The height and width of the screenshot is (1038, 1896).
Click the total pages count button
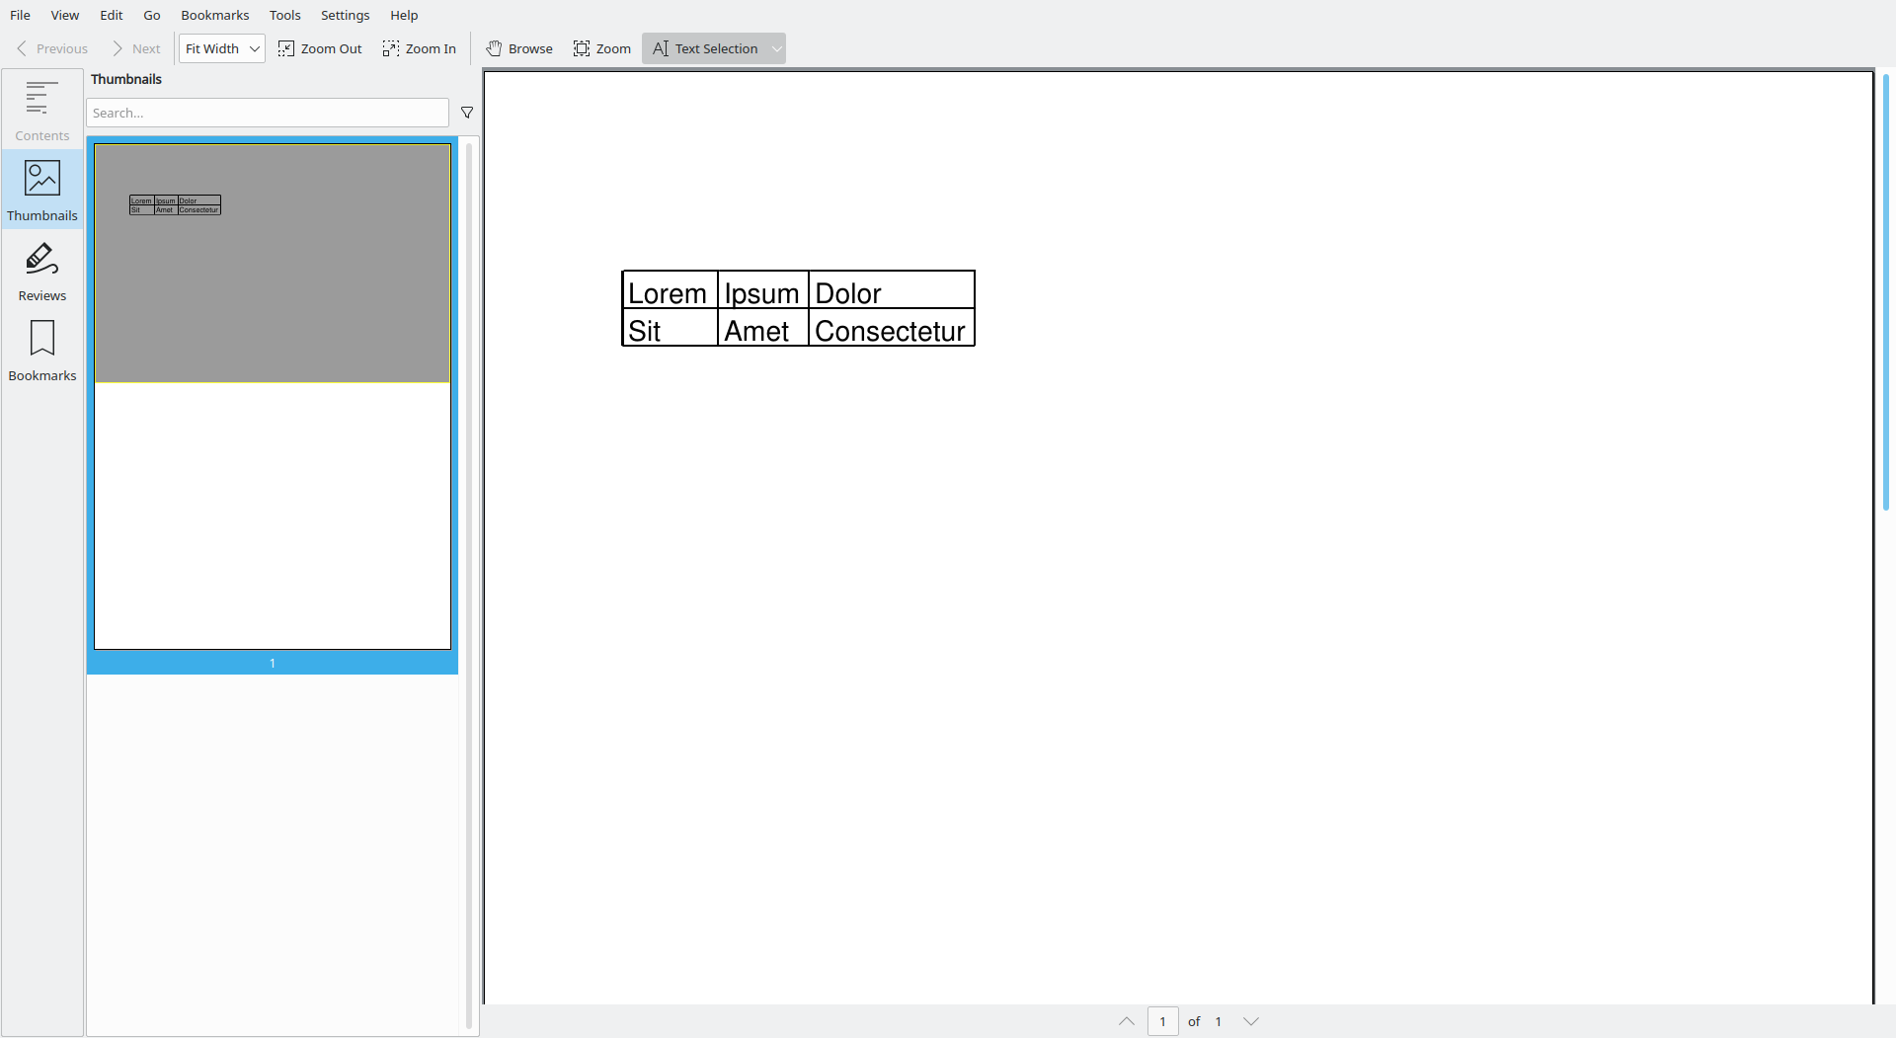click(x=1219, y=1021)
